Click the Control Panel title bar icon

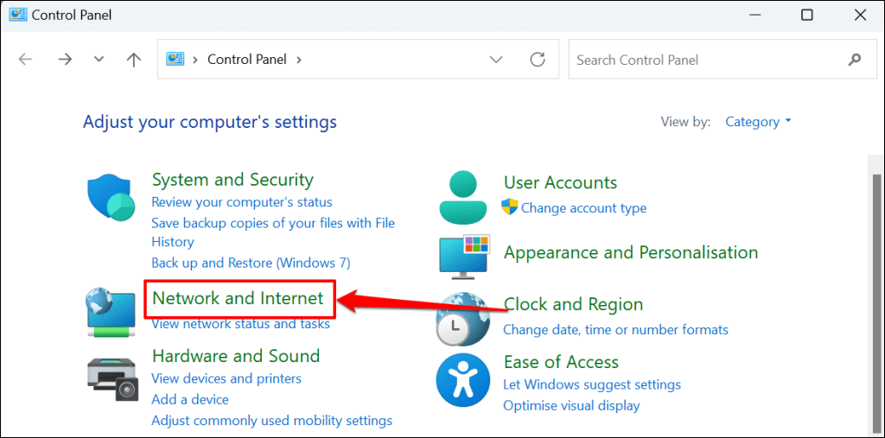point(18,15)
